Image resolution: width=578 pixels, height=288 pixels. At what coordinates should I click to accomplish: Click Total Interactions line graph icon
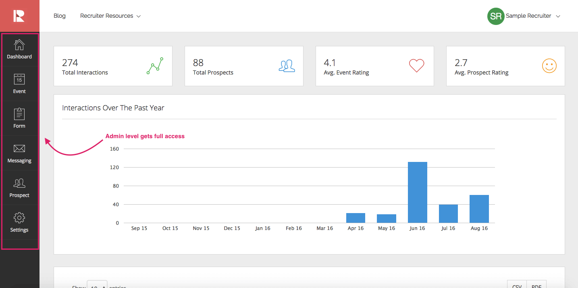point(155,66)
